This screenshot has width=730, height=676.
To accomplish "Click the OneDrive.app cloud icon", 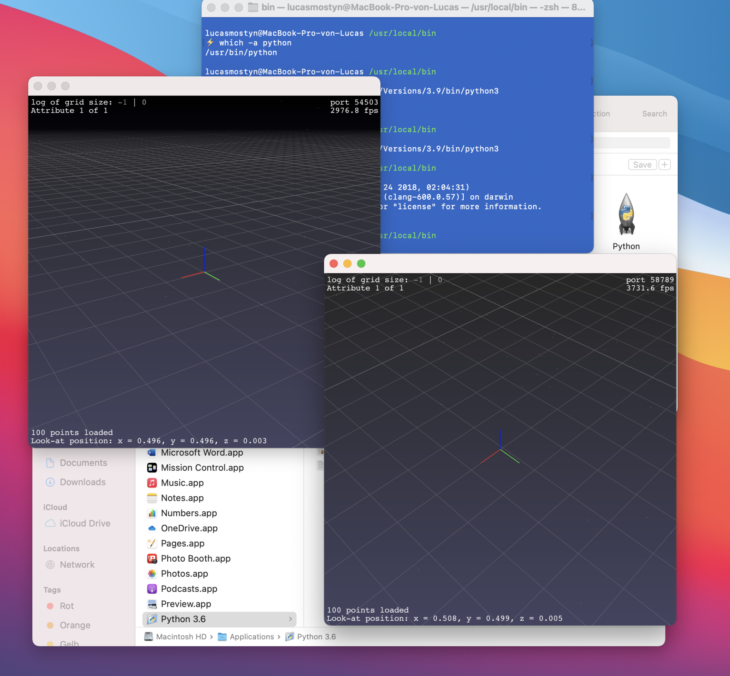I will (152, 528).
